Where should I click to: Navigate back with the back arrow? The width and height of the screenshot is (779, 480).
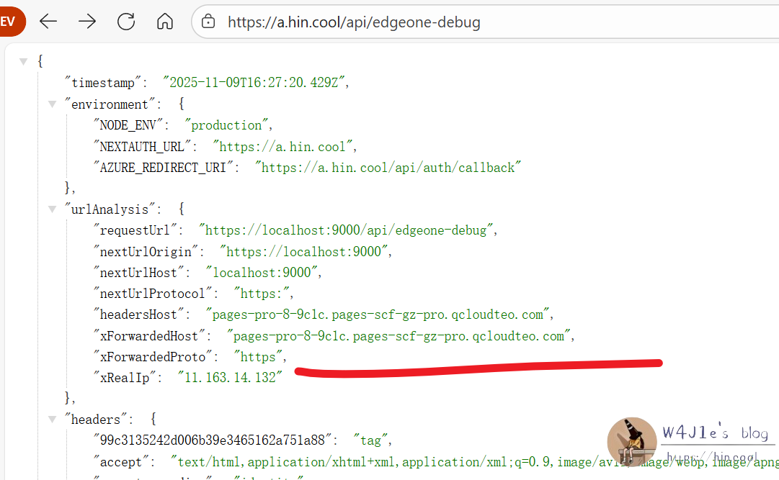(48, 22)
